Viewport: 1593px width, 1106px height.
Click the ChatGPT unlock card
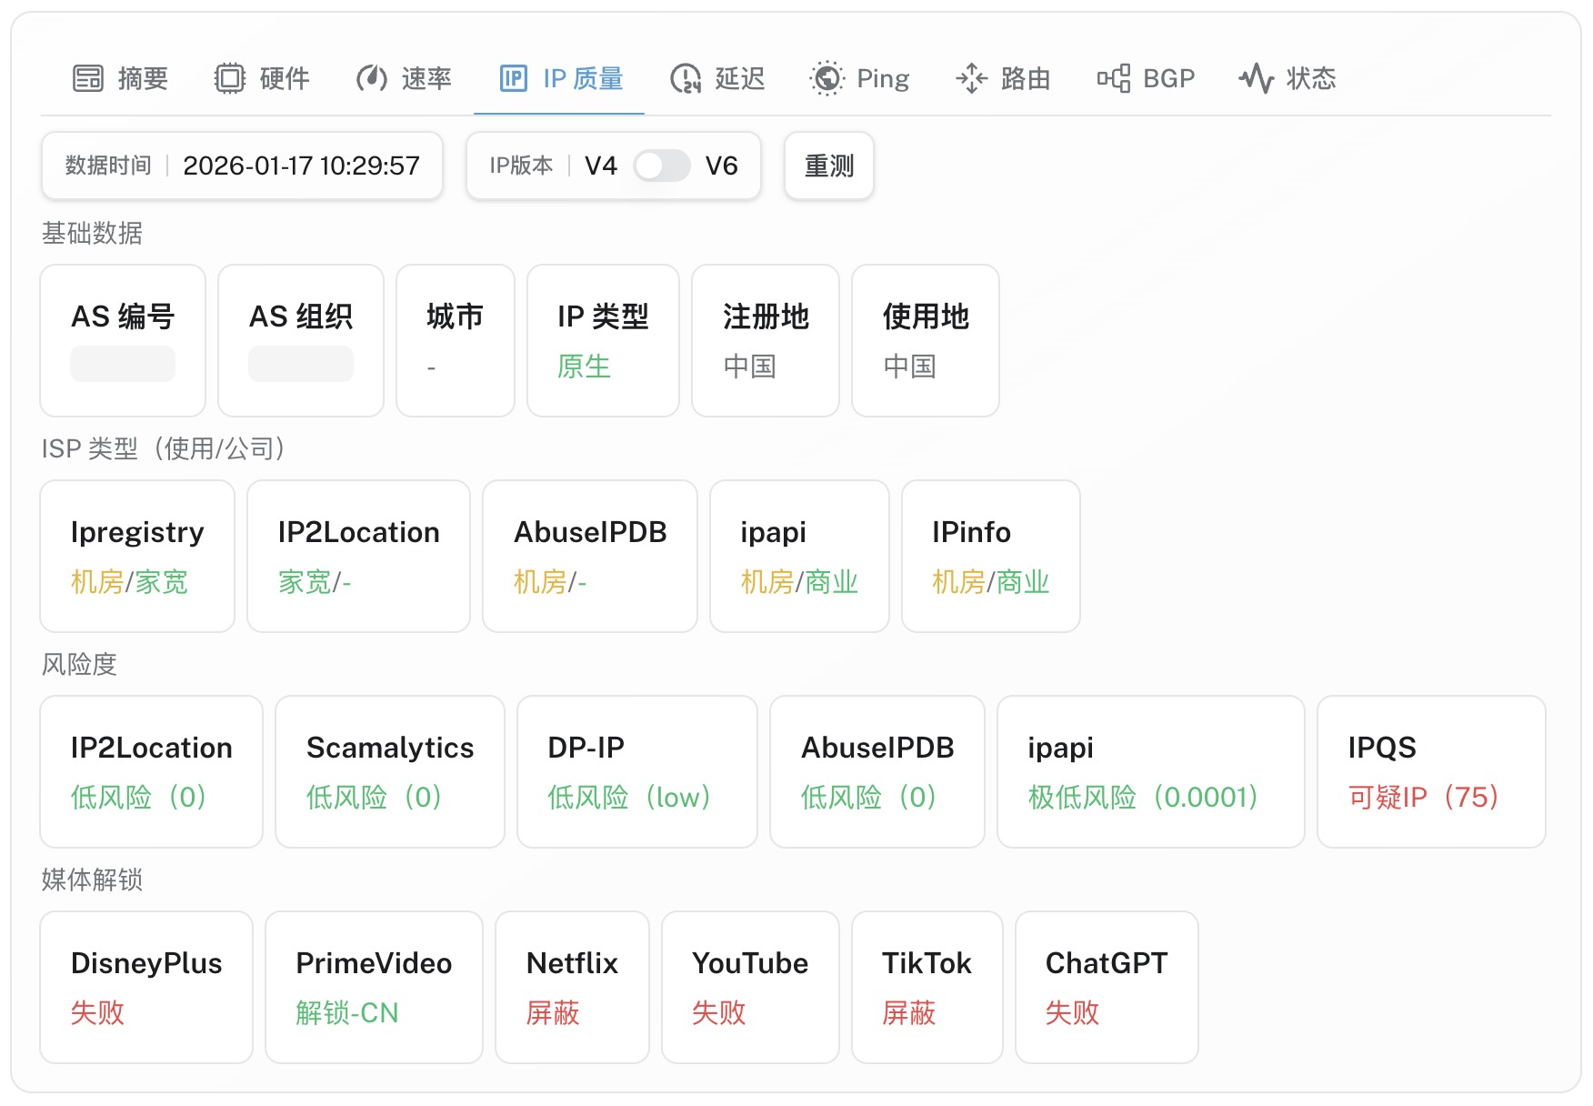pyautogui.click(x=1106, y=987)
